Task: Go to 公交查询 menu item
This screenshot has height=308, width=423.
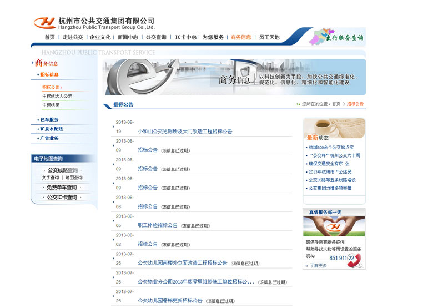Action: [156, 38]
